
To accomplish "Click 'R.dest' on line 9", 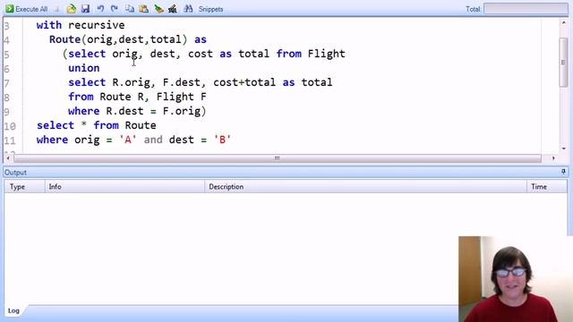I will tap(124, 111).
